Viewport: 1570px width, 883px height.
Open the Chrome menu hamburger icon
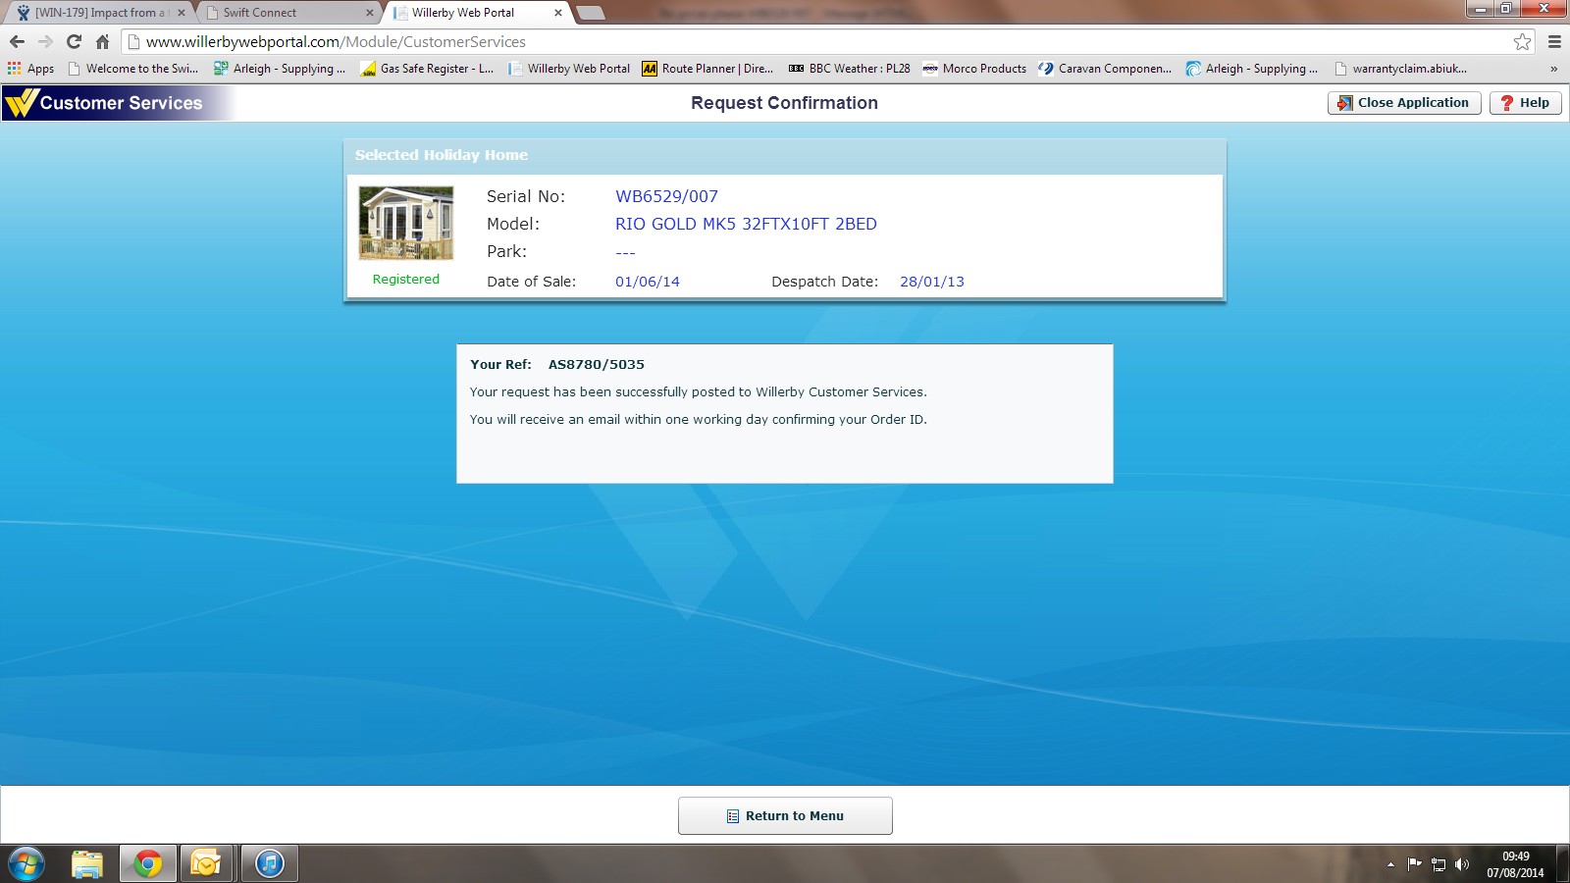(x=1554, y=41)
